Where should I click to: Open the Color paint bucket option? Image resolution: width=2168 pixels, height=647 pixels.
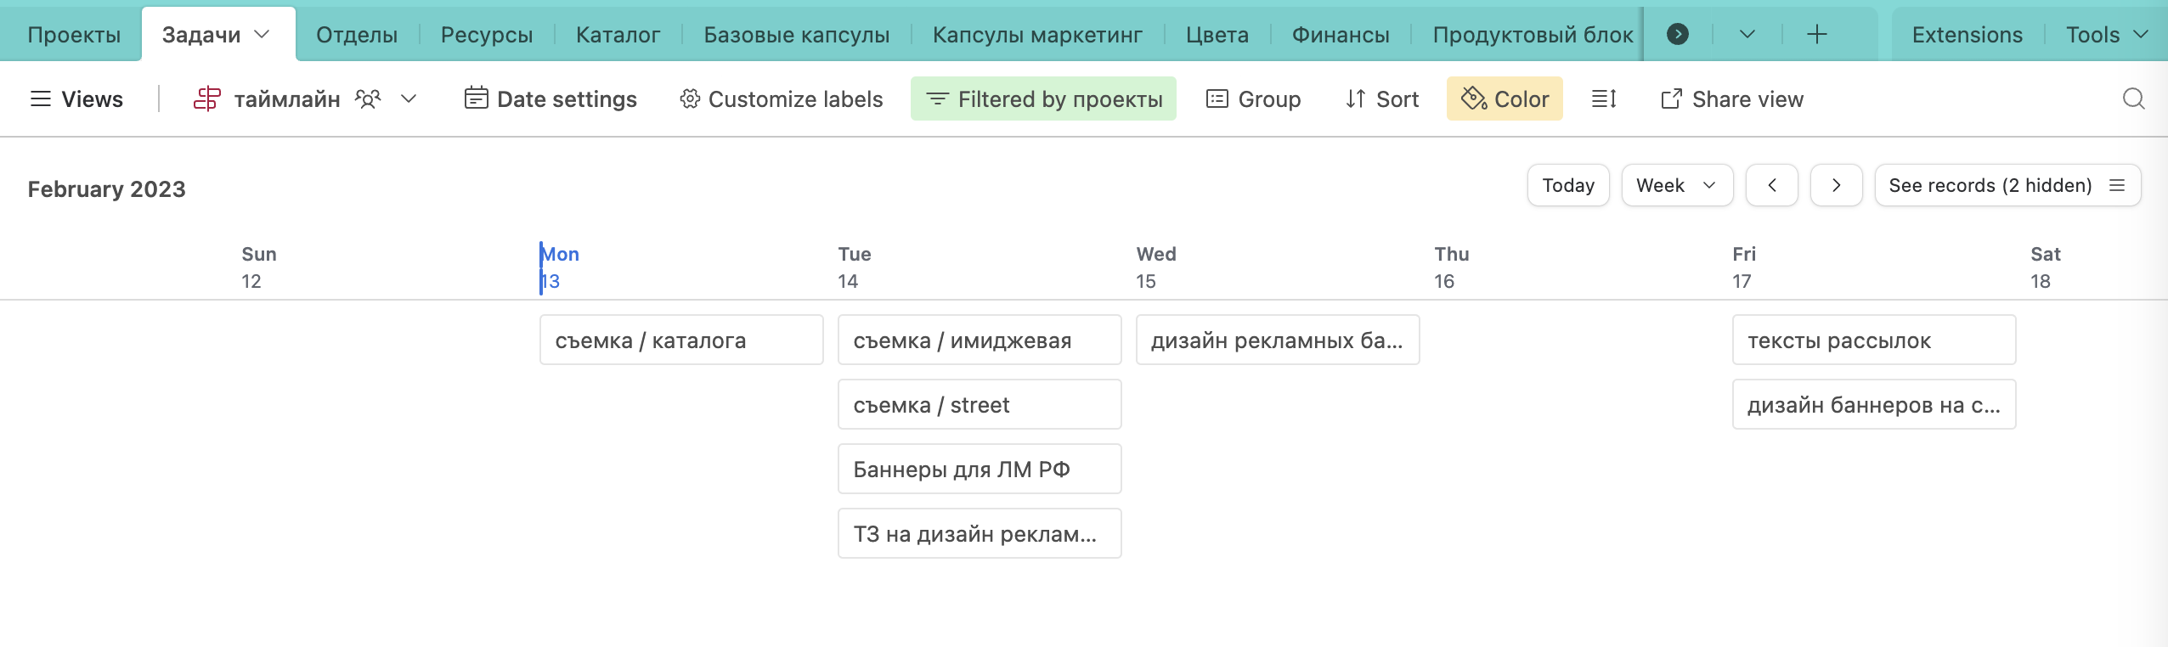(x=1505, y=99)
